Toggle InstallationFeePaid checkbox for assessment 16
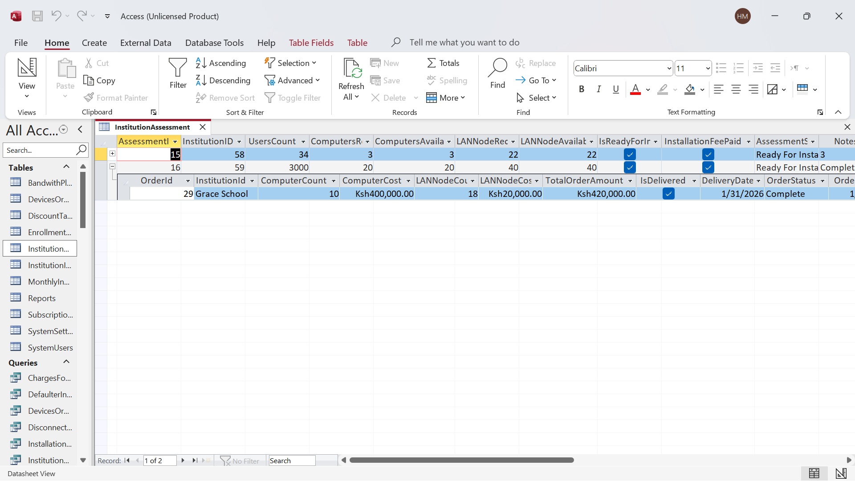 (708, 167)
